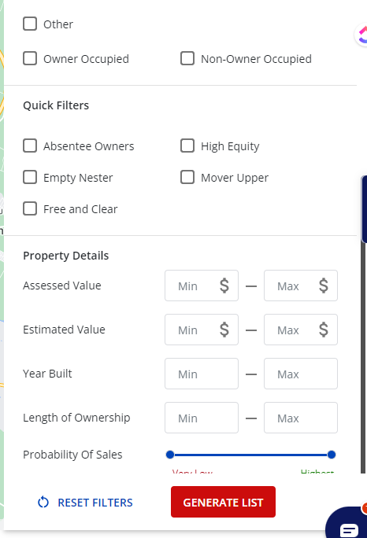Select the High Equity checkbox
Image resolution: width=367 pixels, height=538 pixels.
click(187, 146)
